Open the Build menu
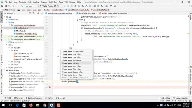192x108 pixels. pos(50,2)
